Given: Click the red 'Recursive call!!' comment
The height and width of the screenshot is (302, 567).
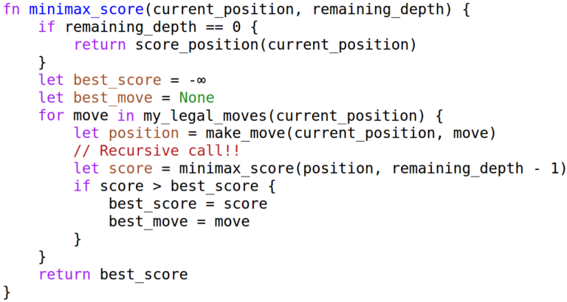Looking at the screenshot, I should point(157,151).
